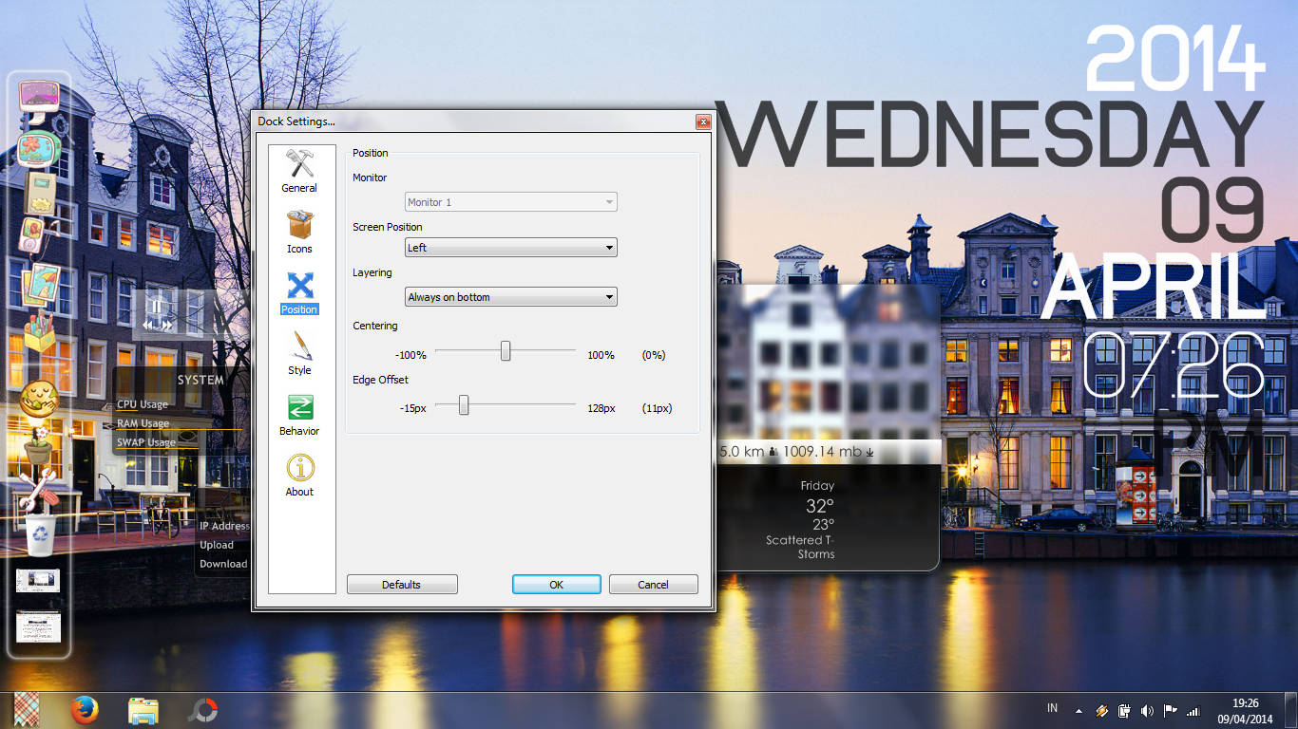1298x729 pixels.
Task: Expand the Layering dropdown
Action: click(511, 297)
